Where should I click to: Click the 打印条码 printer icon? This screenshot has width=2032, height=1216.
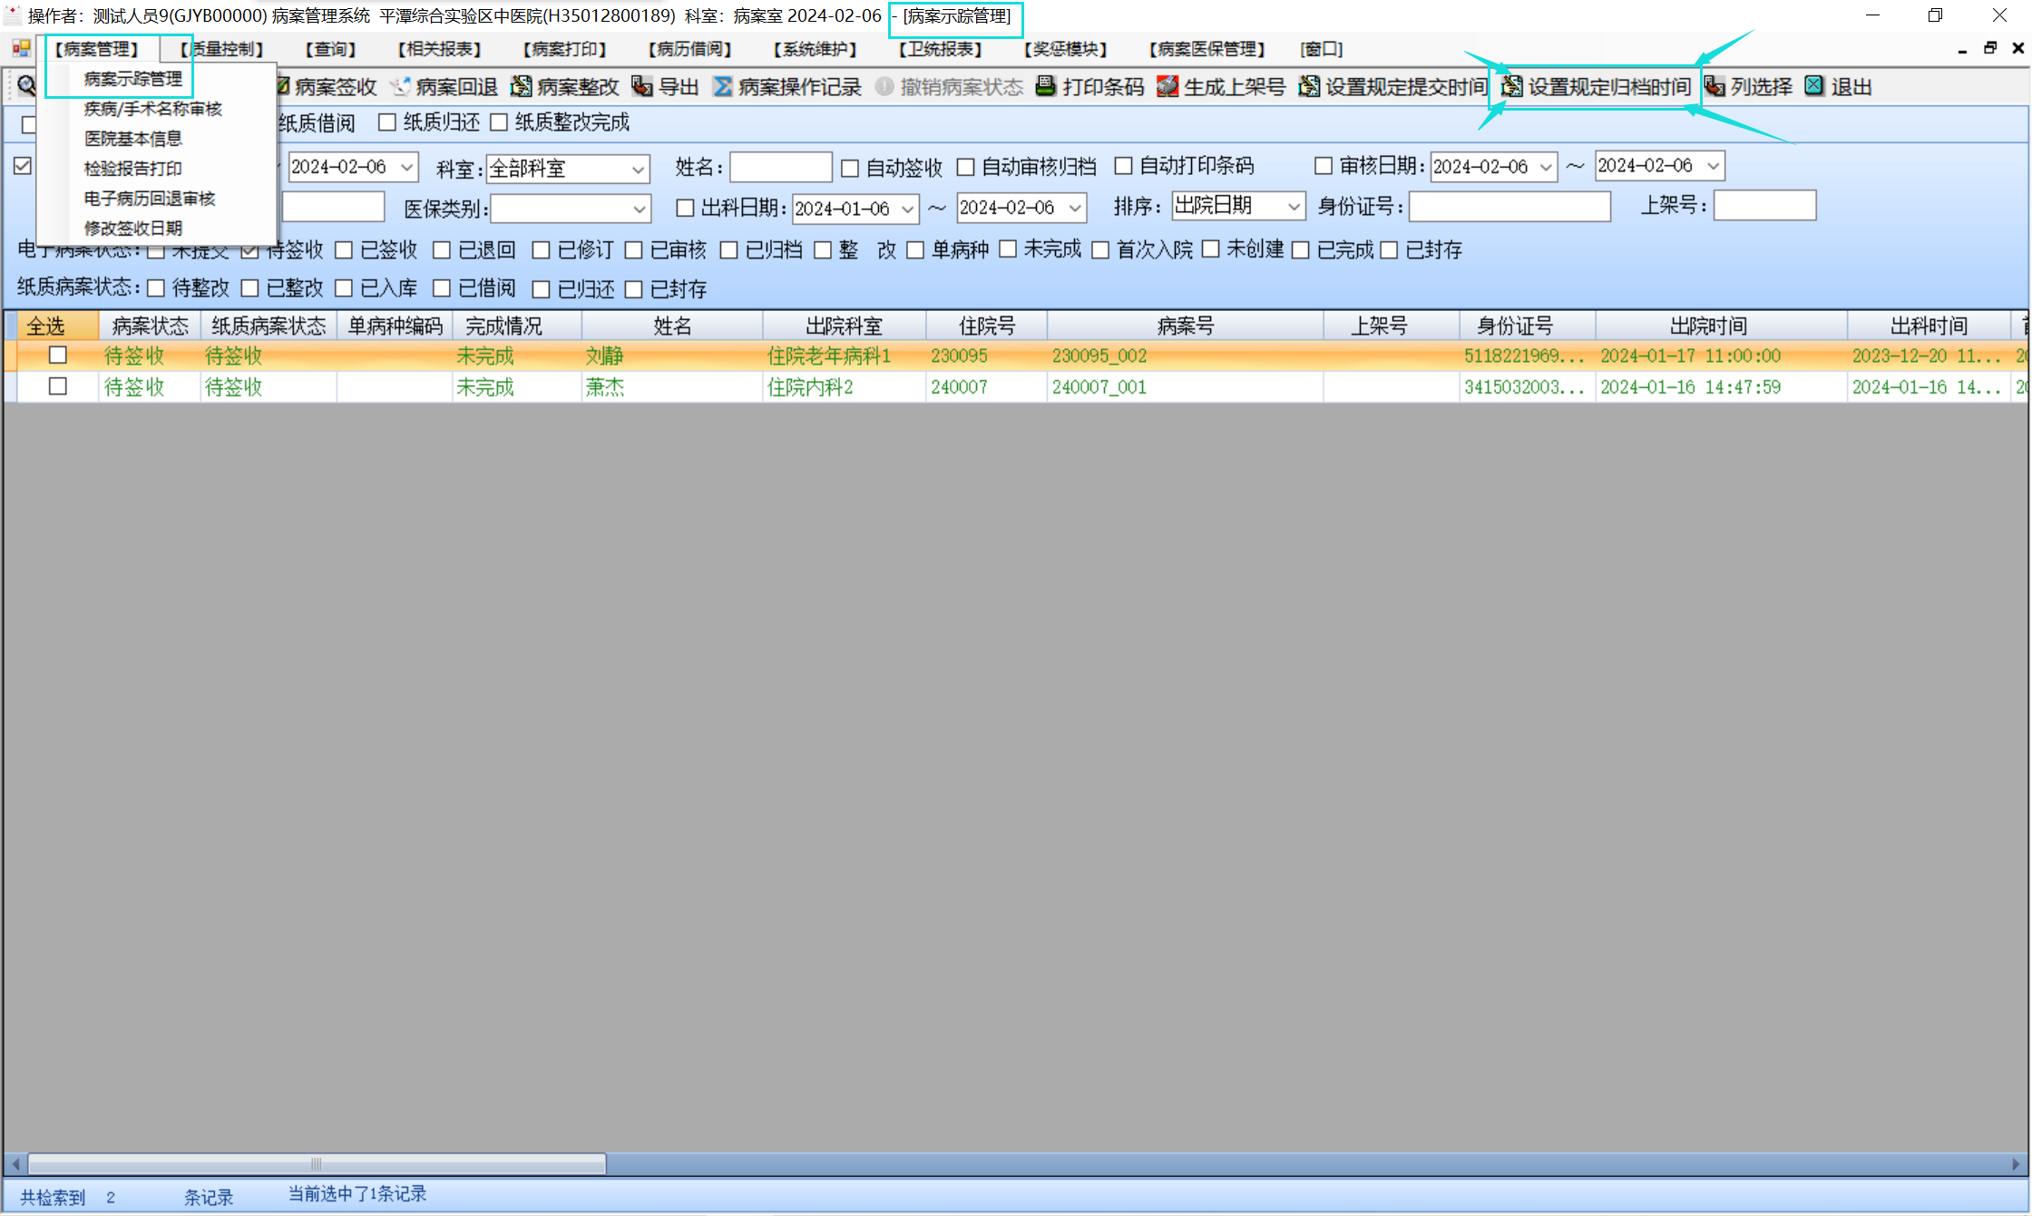click(x=1046, y=86)
